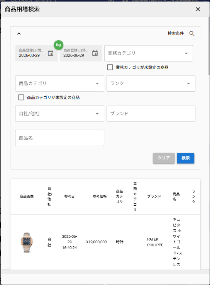Image resolution: width=210 pixels, height=285 pixels.
Task: Click the 時計 category cell
Action: (119, 242)
